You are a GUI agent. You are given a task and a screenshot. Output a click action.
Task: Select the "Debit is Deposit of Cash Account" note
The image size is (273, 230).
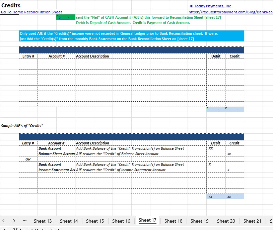[x=133, y=23]
